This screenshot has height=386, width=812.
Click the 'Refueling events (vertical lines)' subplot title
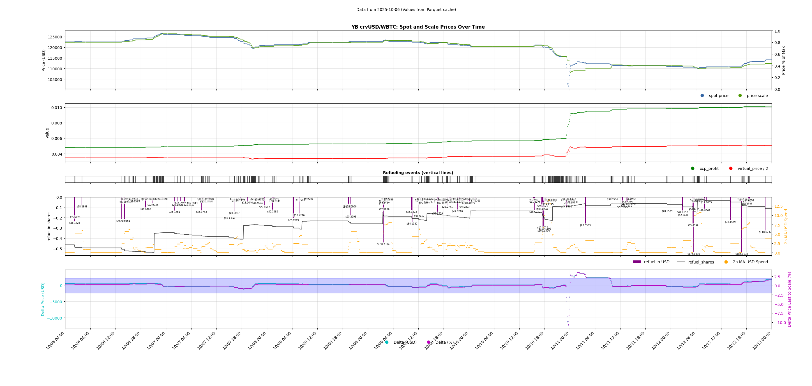[418, 173]
